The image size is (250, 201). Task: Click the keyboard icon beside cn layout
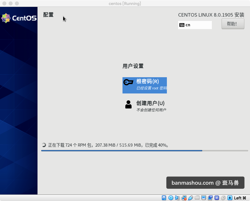182,25
